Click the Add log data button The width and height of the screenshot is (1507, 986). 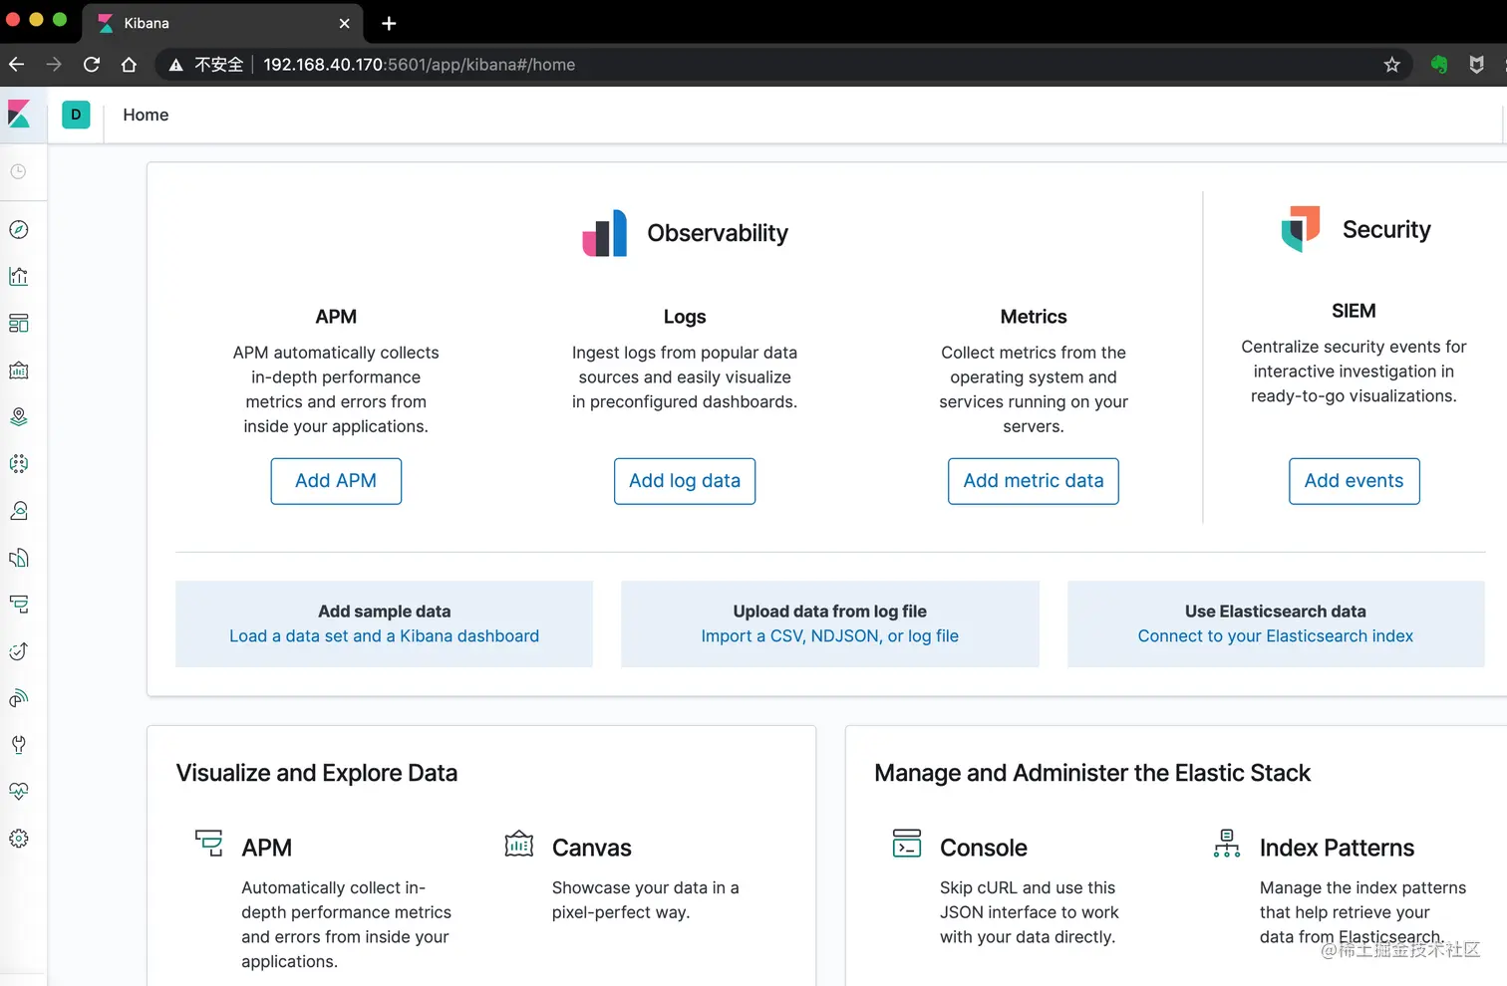point(685,481)
